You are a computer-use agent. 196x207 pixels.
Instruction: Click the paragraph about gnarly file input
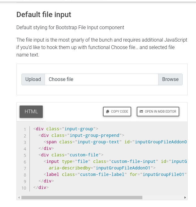click(x=102, y=47)
